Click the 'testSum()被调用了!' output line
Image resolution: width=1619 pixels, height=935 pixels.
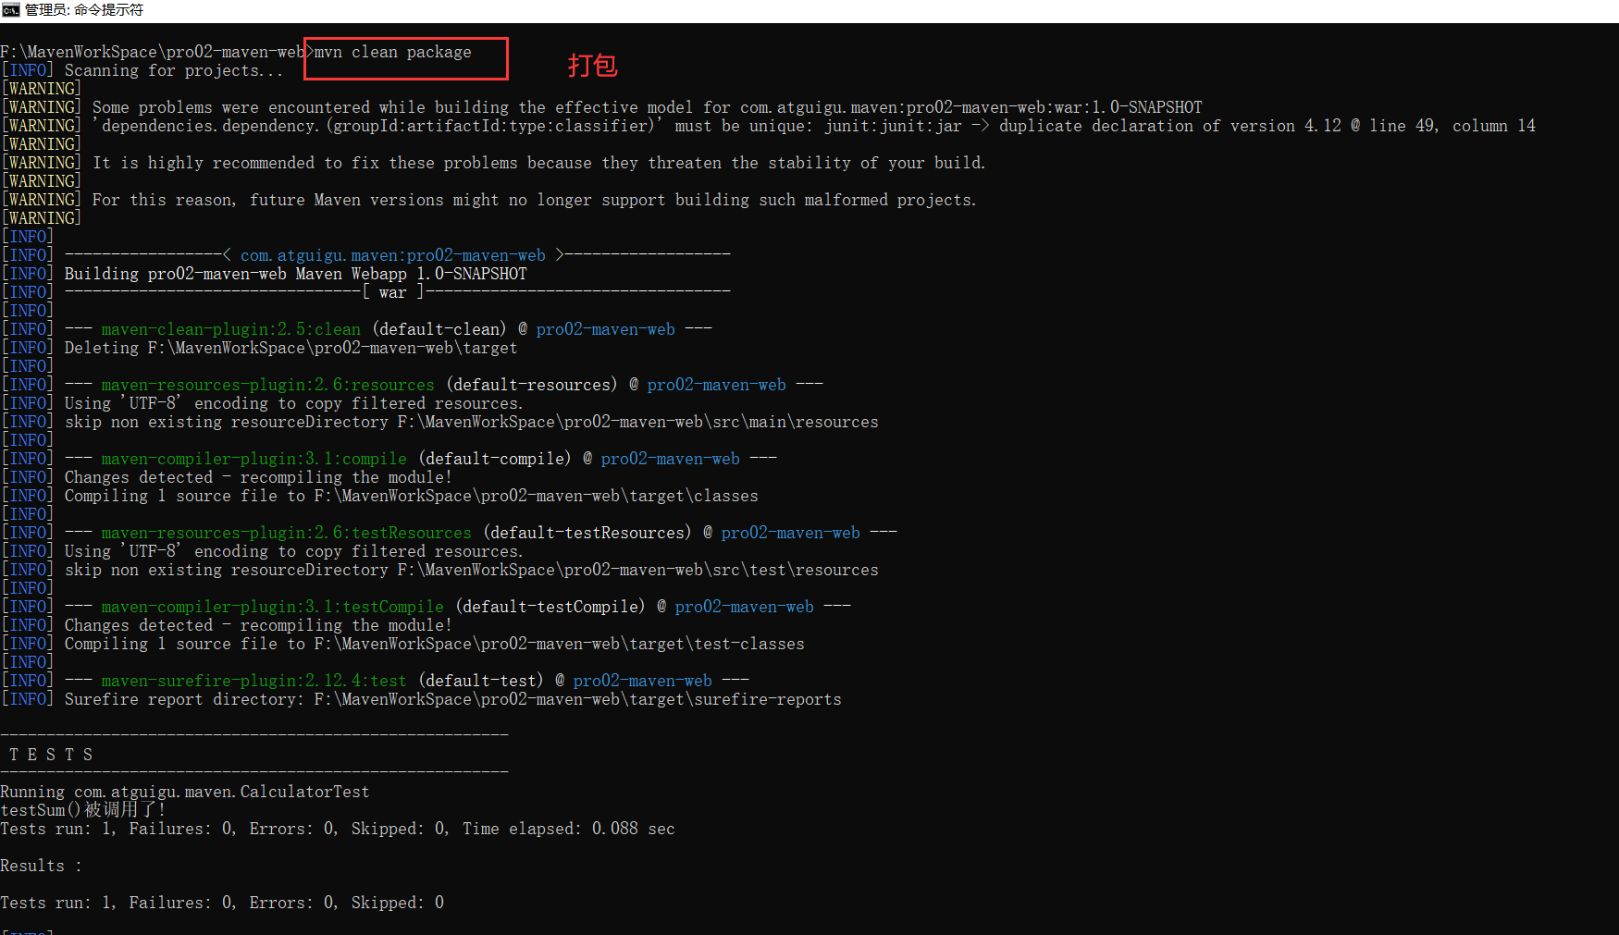[x=83, y=810]
